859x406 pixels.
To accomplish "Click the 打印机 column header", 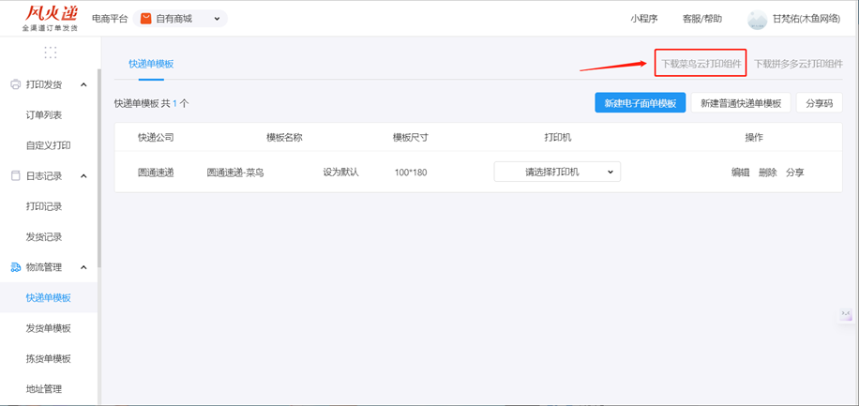I will point(557,137).
